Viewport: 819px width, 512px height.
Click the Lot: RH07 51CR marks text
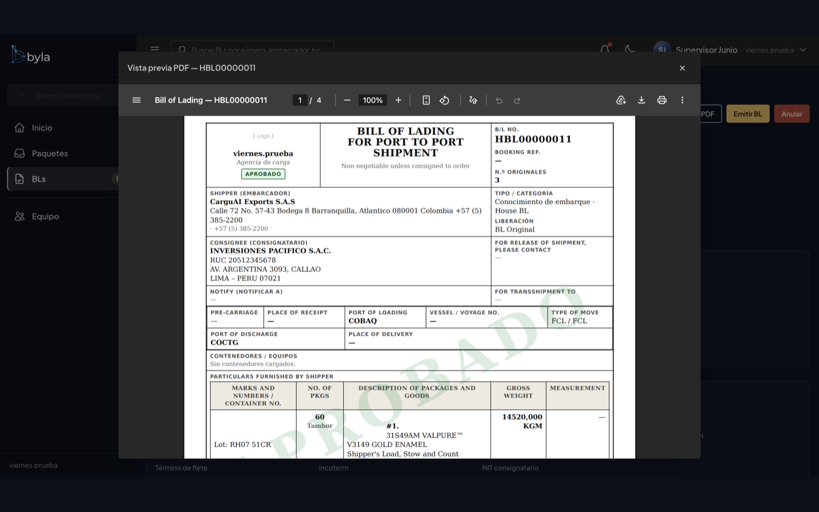(x=242, y=445)
